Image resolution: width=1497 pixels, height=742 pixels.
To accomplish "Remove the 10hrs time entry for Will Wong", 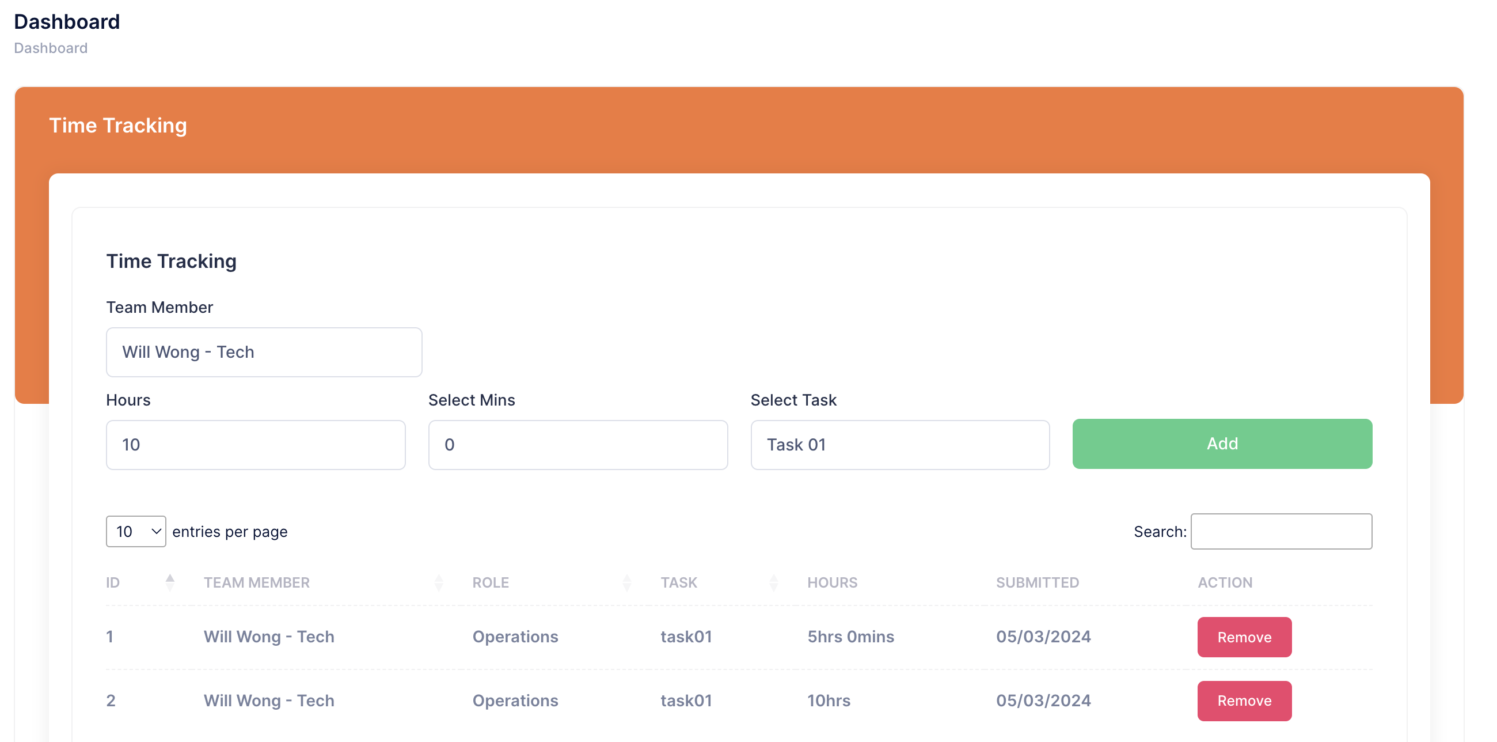I will [1244, 701].
